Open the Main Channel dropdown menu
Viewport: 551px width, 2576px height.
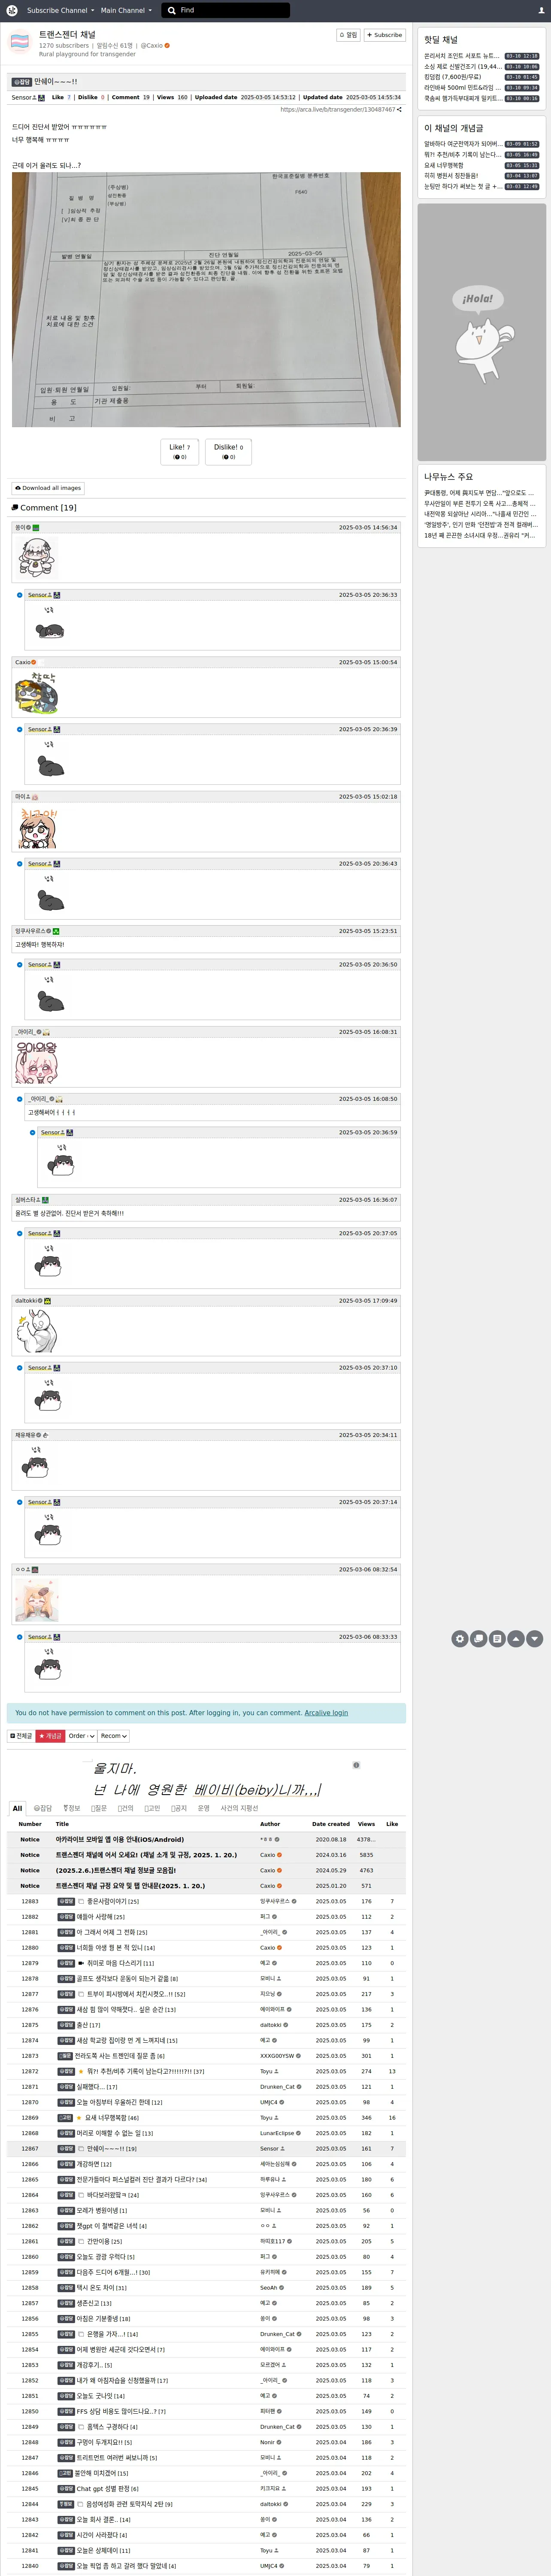(x=126, y=10)
